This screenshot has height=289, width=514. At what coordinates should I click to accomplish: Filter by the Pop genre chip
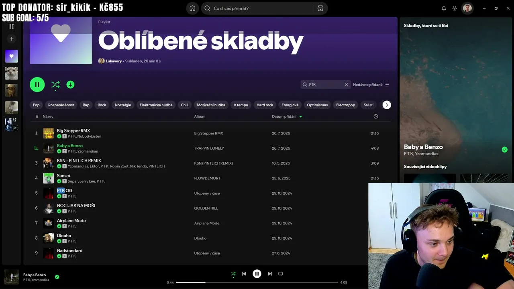click(x=36, y=105)
